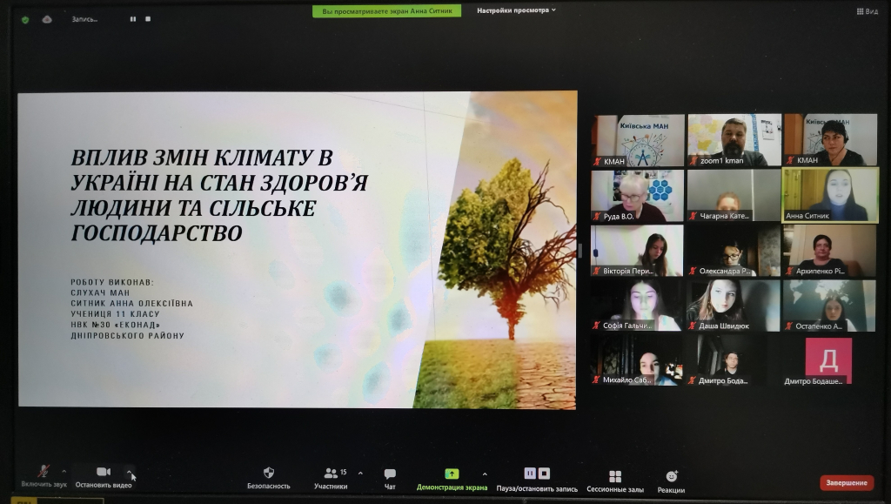Viewport: 891px width, 504px height.
Task: Select the Вікторія Пери... video tile
Action: click(637, 251)
